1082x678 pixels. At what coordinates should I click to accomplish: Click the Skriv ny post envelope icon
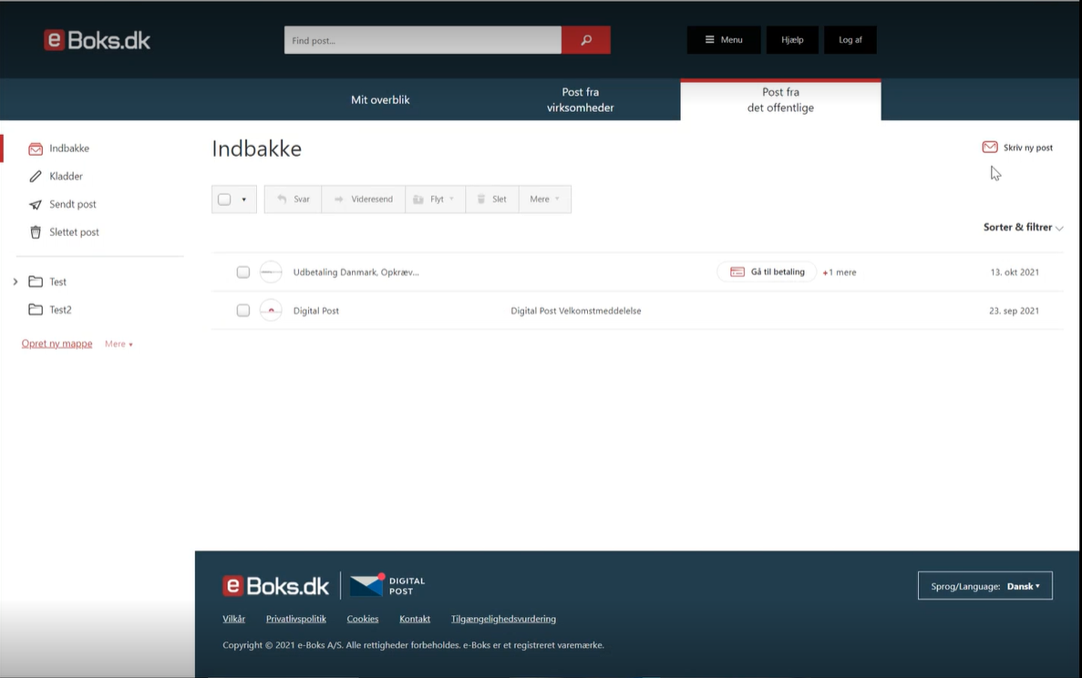point(990,147)
